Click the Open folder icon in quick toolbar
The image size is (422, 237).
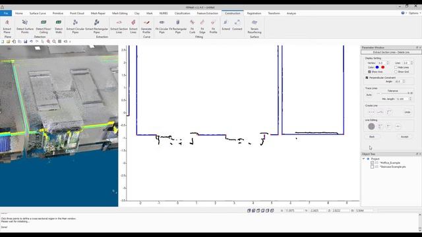click(9, 41)
